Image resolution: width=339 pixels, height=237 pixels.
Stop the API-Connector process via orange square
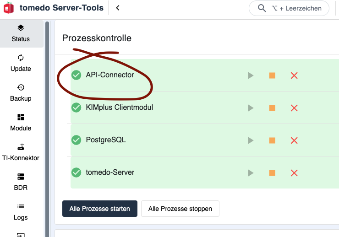point(272,75)
